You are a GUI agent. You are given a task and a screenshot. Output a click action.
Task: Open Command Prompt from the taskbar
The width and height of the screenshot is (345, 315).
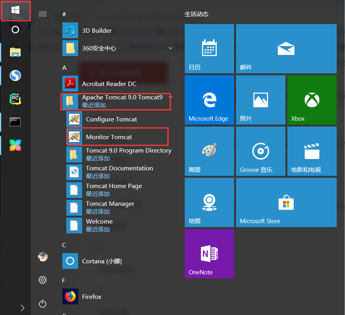click(15, 122)
